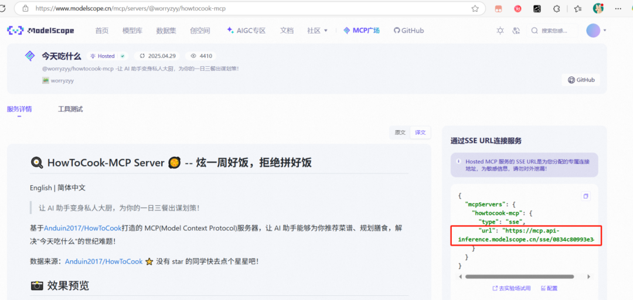
Task: Open the 创空间 navigation item
Action: [x=200, y=30]
